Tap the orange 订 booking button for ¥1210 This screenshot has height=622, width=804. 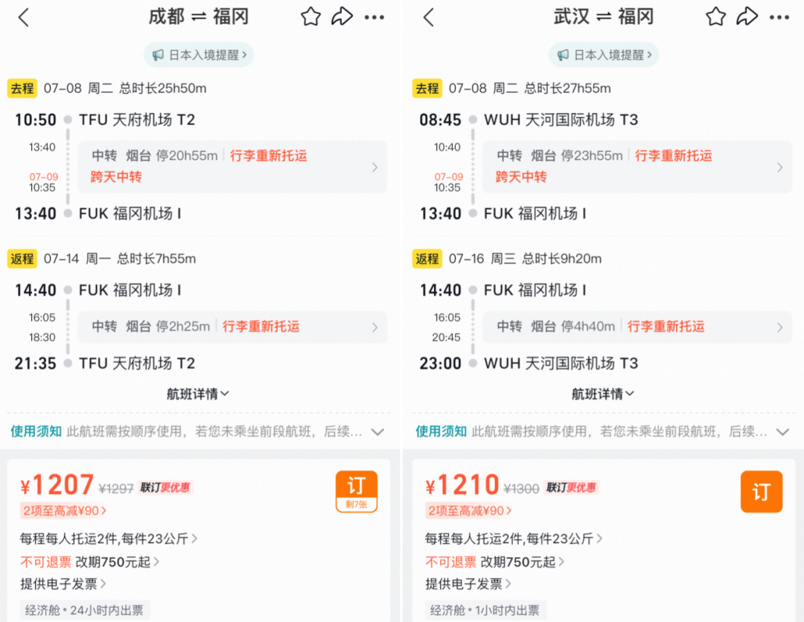coord(761,492)
